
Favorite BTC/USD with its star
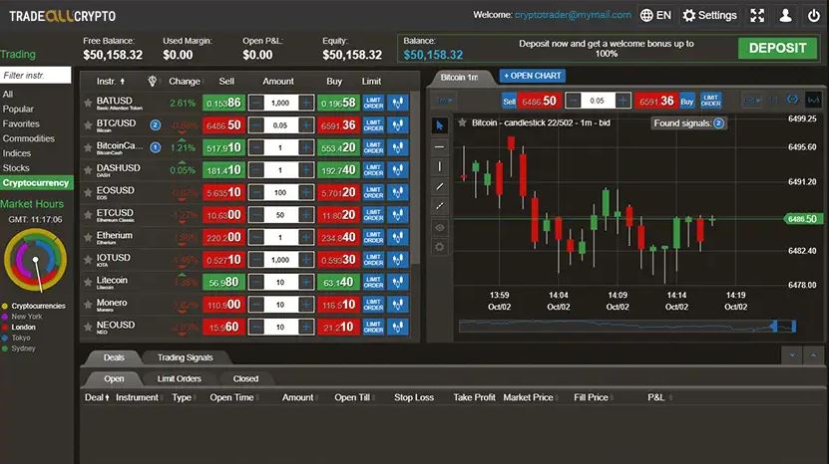pyautogui.click(x=88, y=125)
